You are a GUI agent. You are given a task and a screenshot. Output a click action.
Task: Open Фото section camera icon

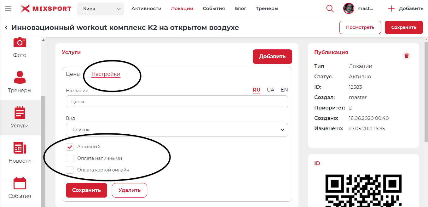point(20,42)
